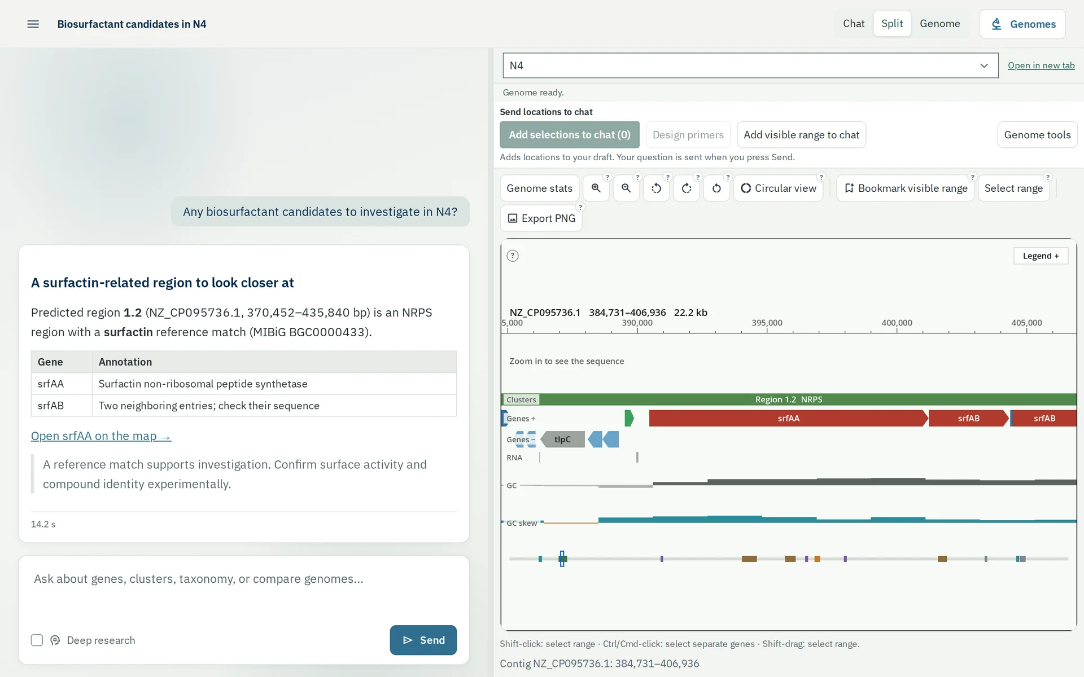
Task: Click the Region 1.2 NRPS cluster bar
Action: [x=788, y=399]
